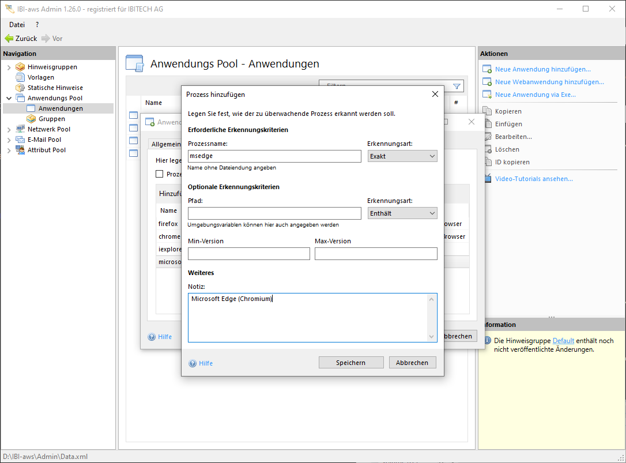The height and width of the screenshot is (463, 626).
Task: Click the Speichern button
Action: click(x=350, y=363)
